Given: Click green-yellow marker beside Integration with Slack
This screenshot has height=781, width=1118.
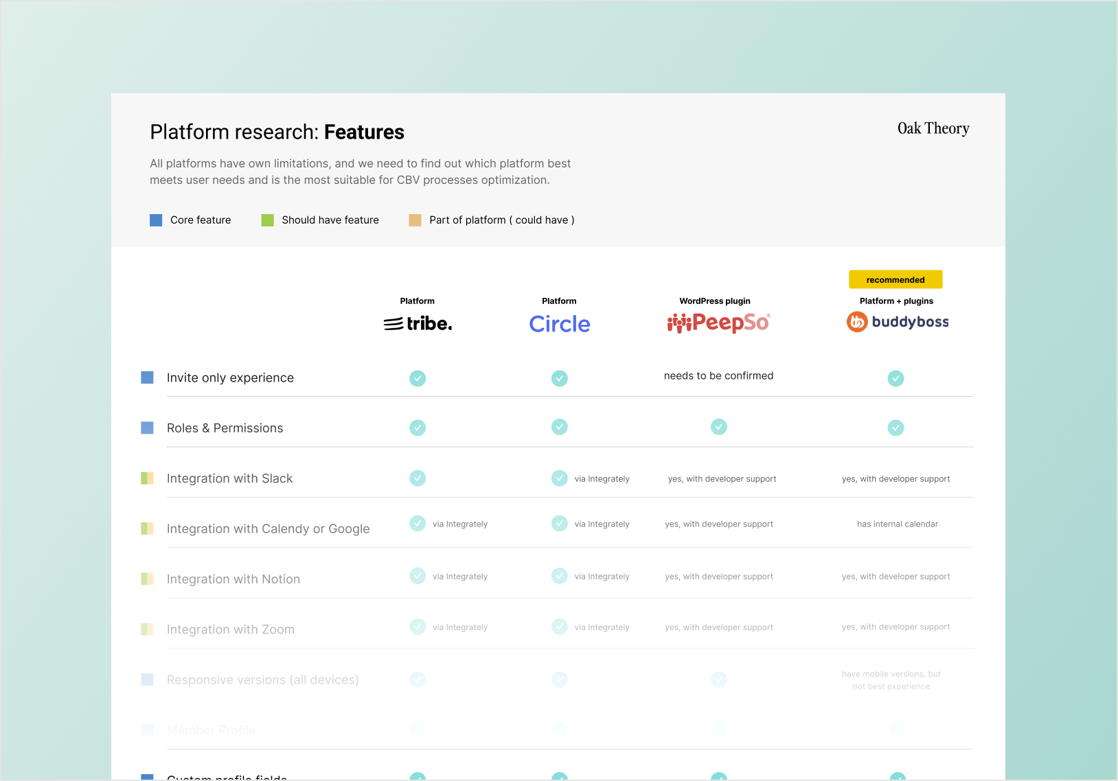Looking at the screenshot, I should tap(147, 478).
